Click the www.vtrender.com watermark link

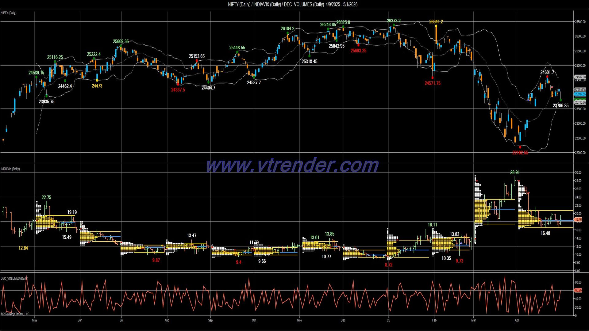tap(292, 165)
